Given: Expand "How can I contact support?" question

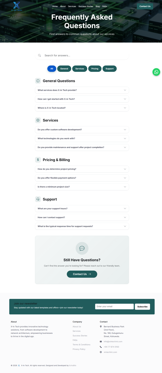Looking at the screenshot, I should point(82,217).
